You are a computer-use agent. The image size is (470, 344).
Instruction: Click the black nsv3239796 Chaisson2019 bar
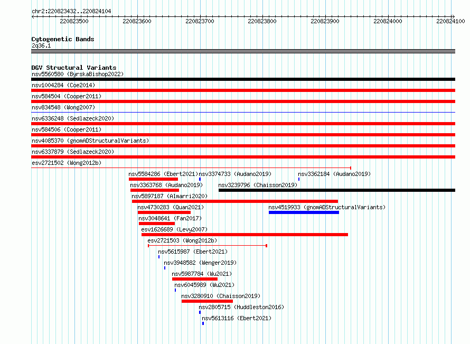click(x=337, y=190)
